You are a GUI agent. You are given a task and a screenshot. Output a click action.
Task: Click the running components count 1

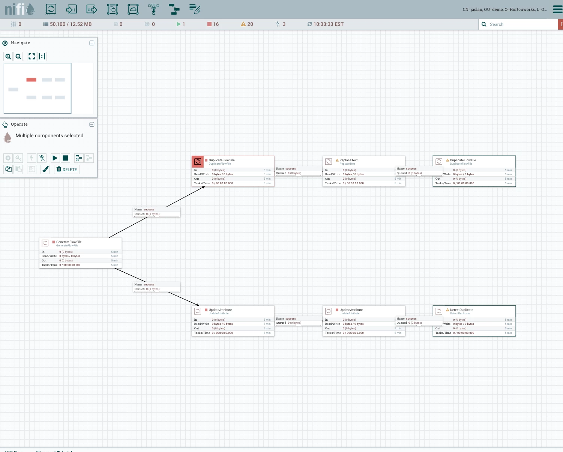click(x=181, y=24)
